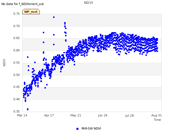The image size is (178, 134).
Task: Click the NDVI chart title
Action: (x=88, y=3)
